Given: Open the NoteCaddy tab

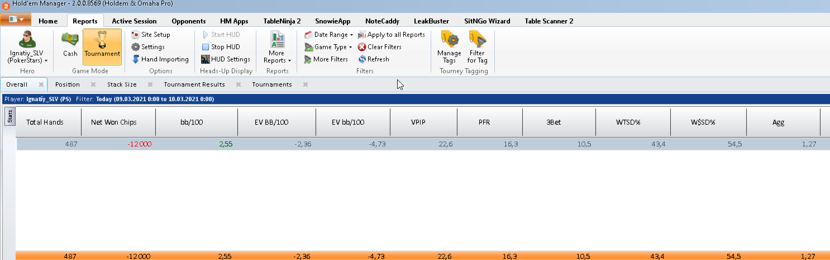Looking at the screenshot, I should pyautogui.click(x=383, y=21).
